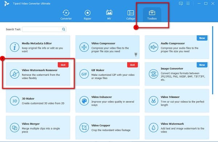Click the 3D Maker 3D icon
The image size is (218, 142).
(15, 101)
